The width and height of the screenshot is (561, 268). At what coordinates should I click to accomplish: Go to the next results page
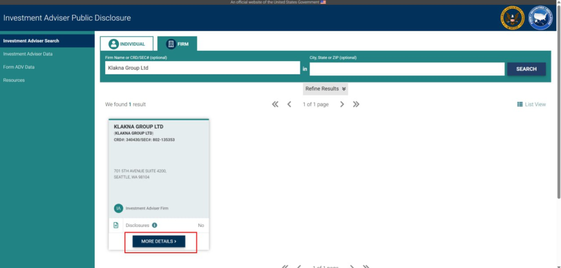point(342,104)
